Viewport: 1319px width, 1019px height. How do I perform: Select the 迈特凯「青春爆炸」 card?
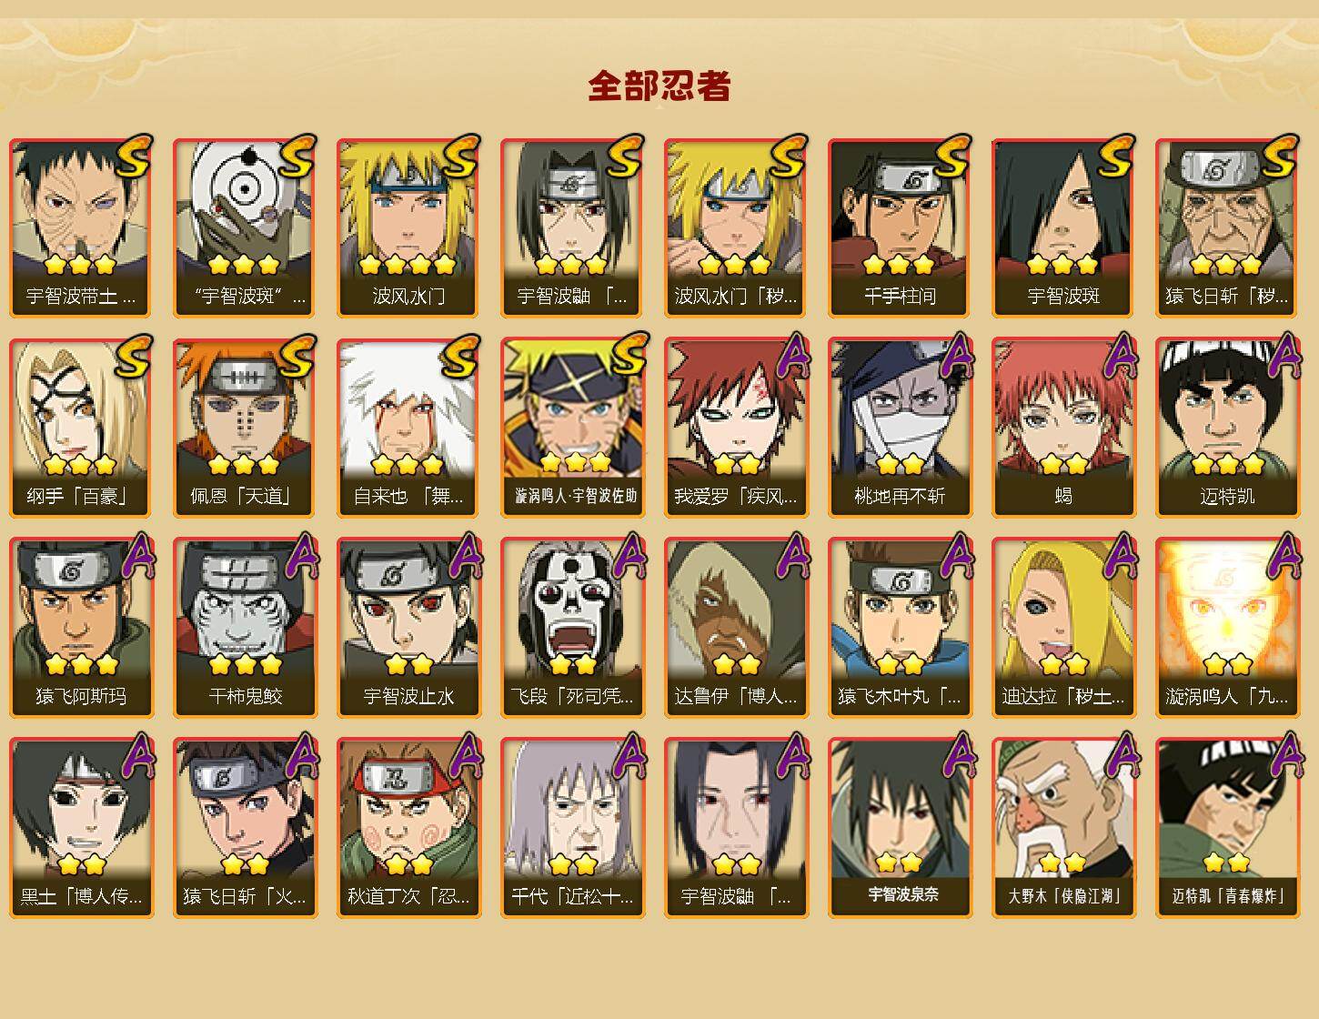[x=1227, y=828]
